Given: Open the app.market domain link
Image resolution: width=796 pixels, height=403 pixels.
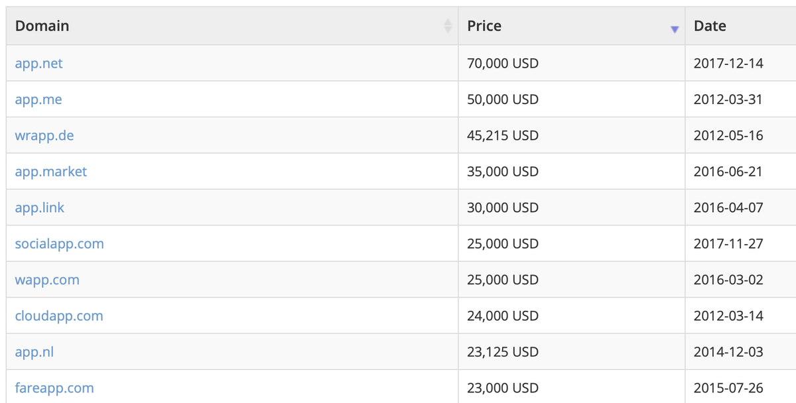Looking at the screenshot, I should click(x=51, y=171).
